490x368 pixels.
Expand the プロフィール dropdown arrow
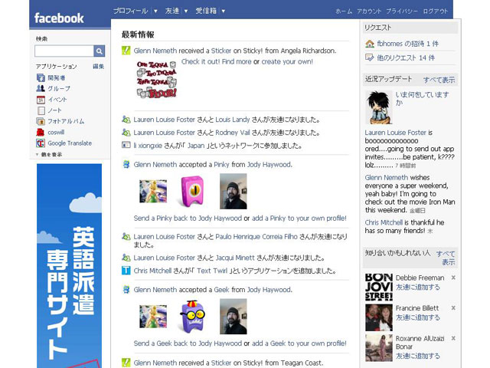click(x=155, y=11)
